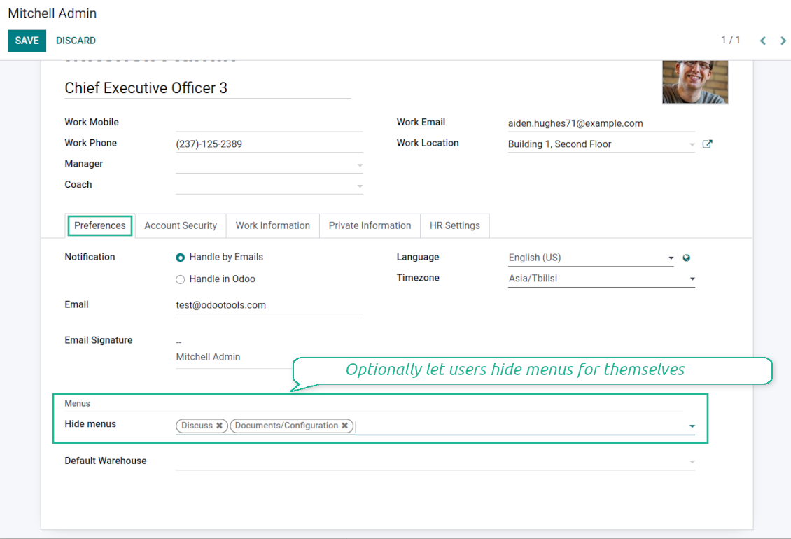This screenshot has height=539, width=791.
Task: Edit the Email field test@odootools.com
Action: (x=269, y=305)
